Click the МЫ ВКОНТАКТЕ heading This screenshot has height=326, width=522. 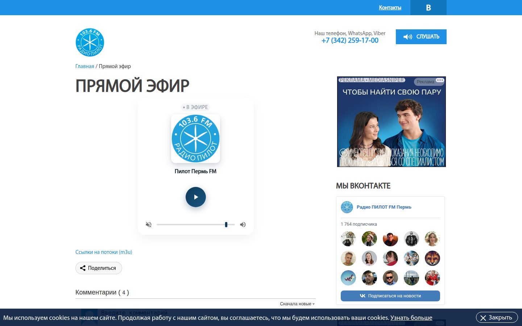363,186
